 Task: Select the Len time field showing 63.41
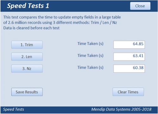129,57
